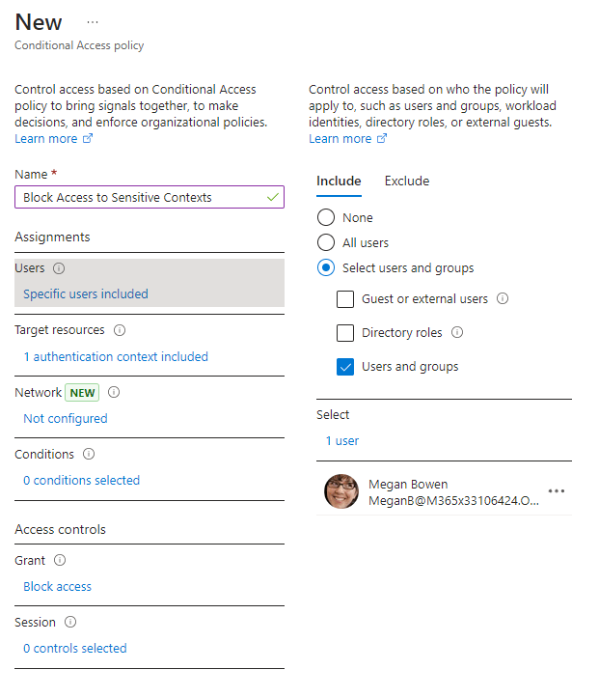The width and height of the screenshot is (599, 698).
Task: Click the info icon next to Network
Action: pyautogui.click(x=114, y=393)
